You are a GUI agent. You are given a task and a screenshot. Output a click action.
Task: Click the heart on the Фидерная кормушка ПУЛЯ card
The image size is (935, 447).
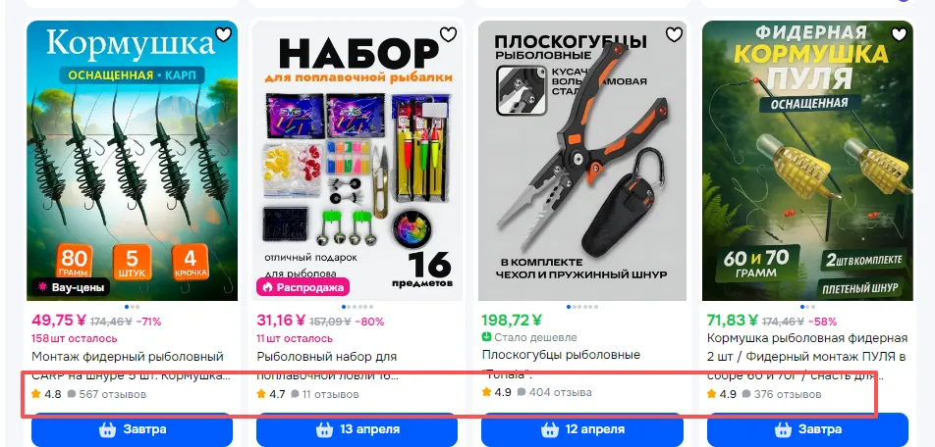pos(899,34)
